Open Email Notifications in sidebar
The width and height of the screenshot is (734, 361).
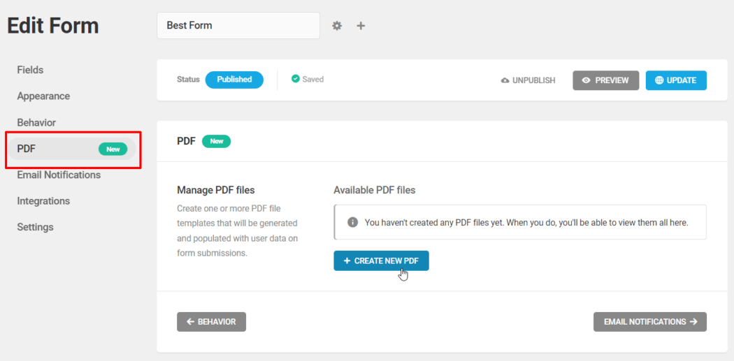point(59,175)
